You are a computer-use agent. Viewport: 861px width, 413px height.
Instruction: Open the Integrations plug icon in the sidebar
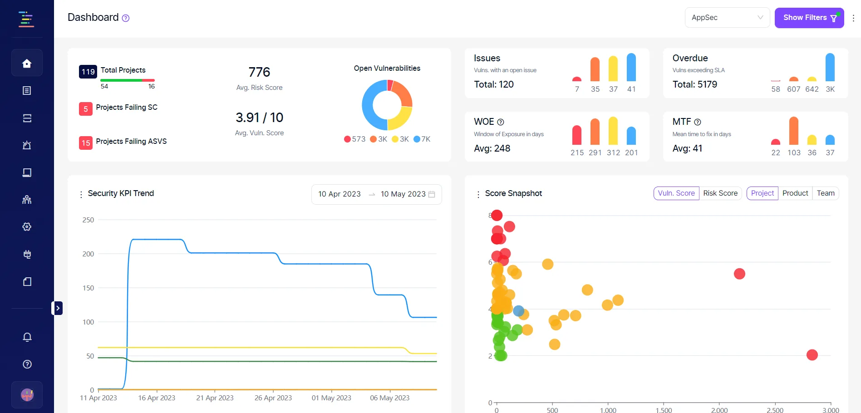(x=27, y=254)
